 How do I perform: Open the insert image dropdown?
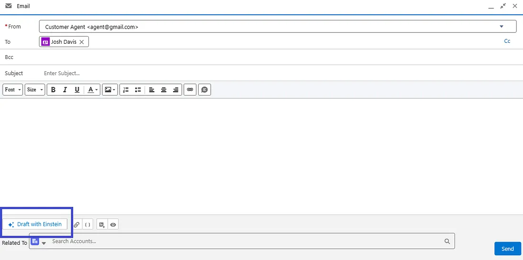point(110,90)
